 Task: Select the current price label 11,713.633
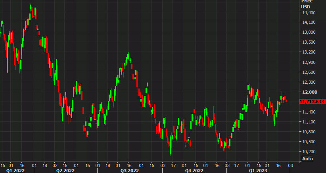[312, 102]
